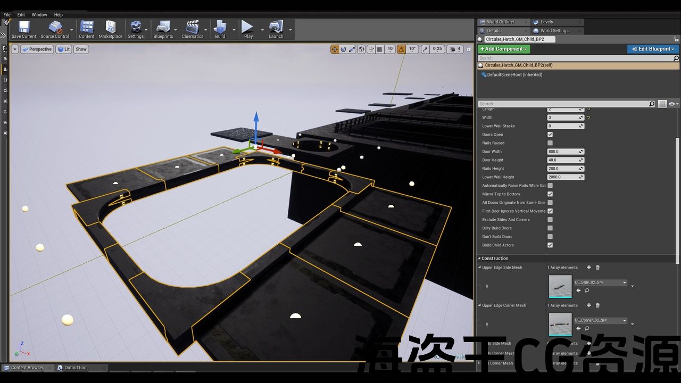Toggle rotation angle snapping in the viewport
This screenshot has height=383, width=681.
[401, 49]
